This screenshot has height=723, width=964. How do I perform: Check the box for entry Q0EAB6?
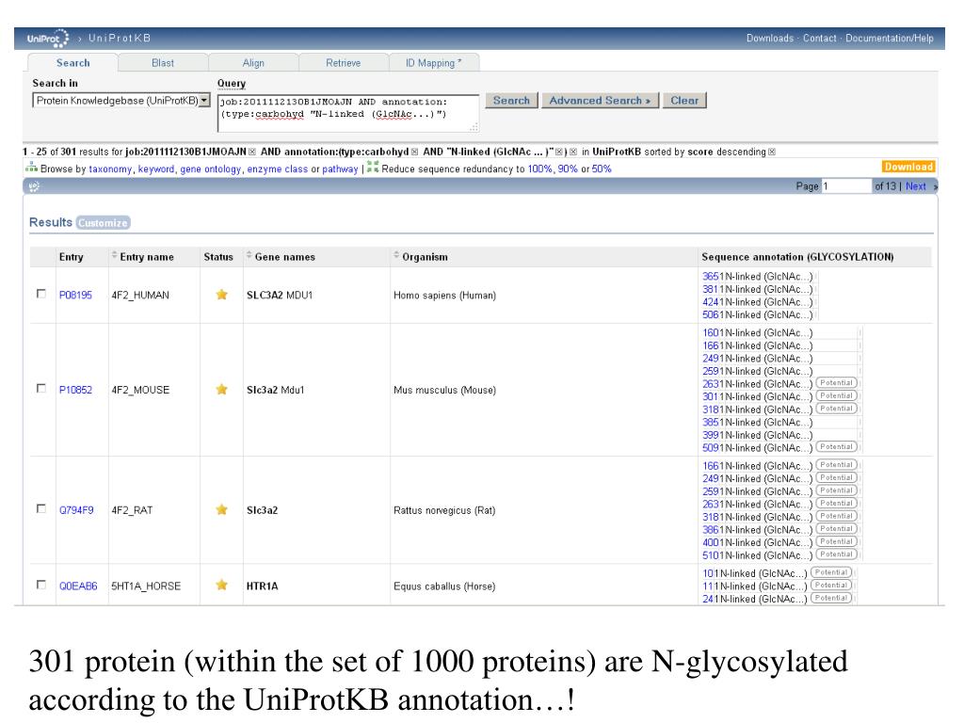click(41, 585)
